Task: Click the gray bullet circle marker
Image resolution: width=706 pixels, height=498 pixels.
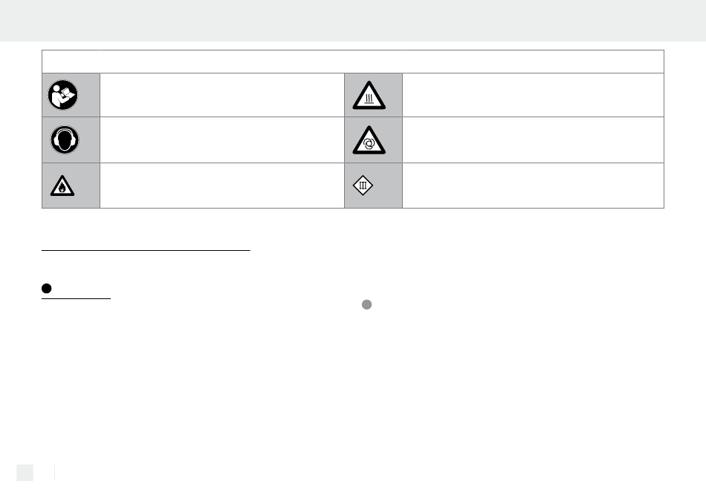Action: pos(367,305)
